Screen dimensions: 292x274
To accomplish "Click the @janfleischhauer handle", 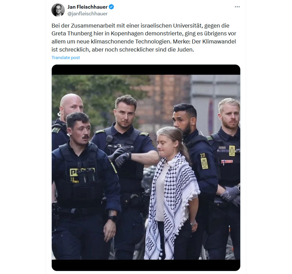I will coord(87,14).
